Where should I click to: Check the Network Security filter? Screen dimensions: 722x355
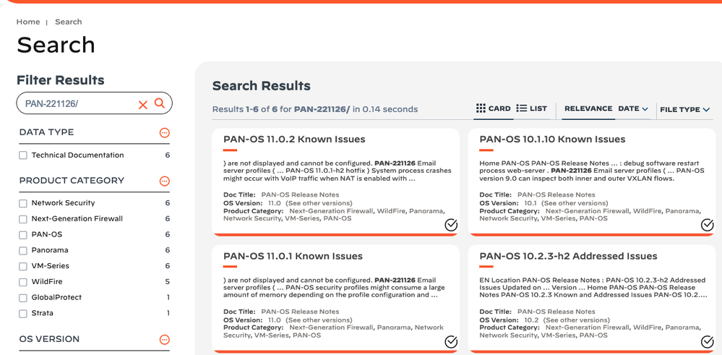click(x=23, y=203)
